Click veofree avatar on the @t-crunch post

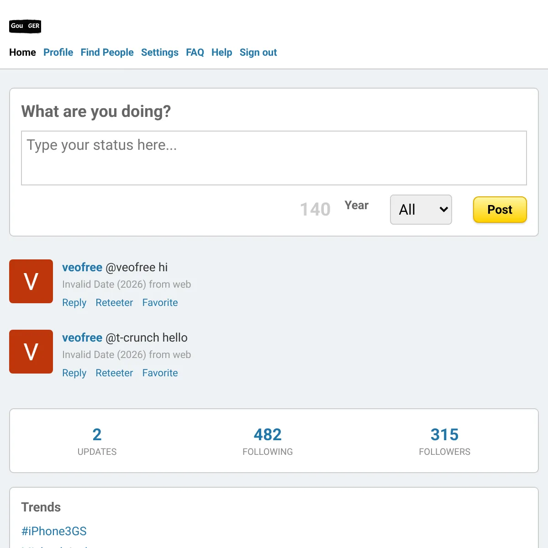(x=31, y=352)
